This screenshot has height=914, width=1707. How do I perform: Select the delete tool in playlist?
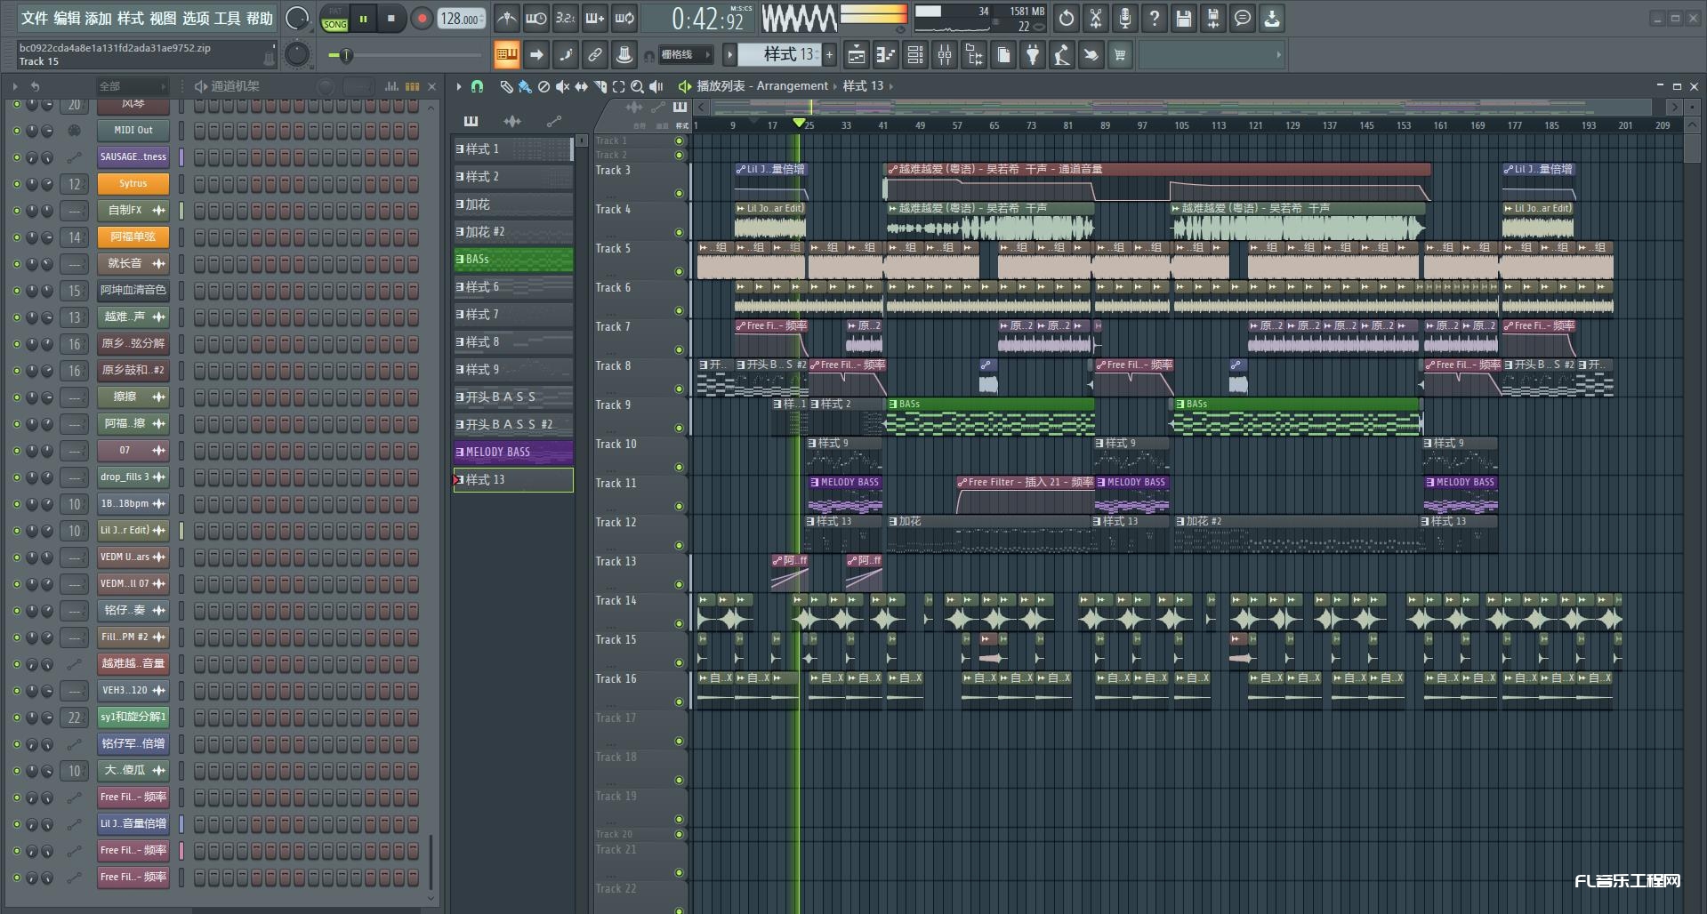544,86
